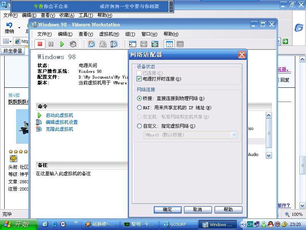Open dropdown arrow beside browser Undo button
306x230 pixels.
pos(19,28)
